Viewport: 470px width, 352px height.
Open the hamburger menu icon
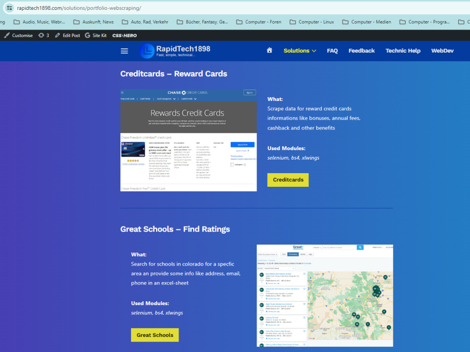[125, 51]
